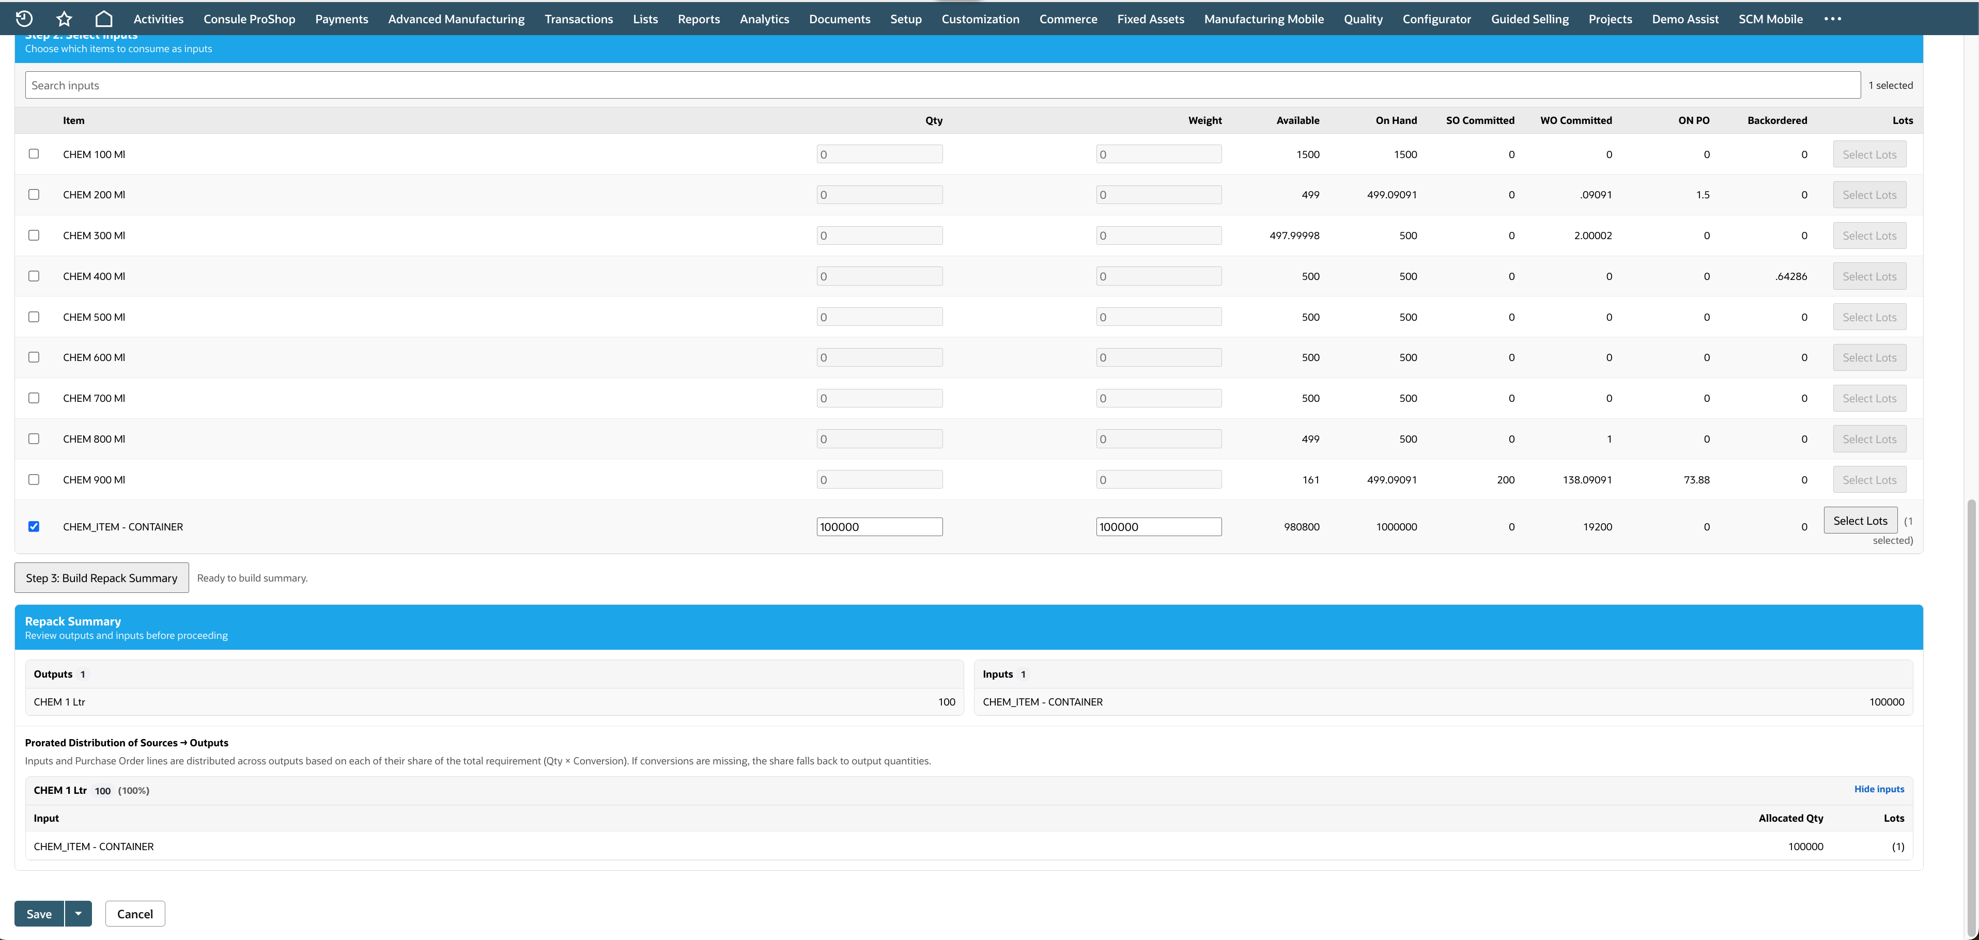Select the CHEM 500 Ml checkbox
Image resolution: width=1979 pixels, height=940 pixels.
coord(34,317)
